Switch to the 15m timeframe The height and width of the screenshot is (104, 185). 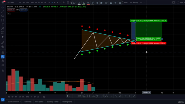[x=28, y=3]
